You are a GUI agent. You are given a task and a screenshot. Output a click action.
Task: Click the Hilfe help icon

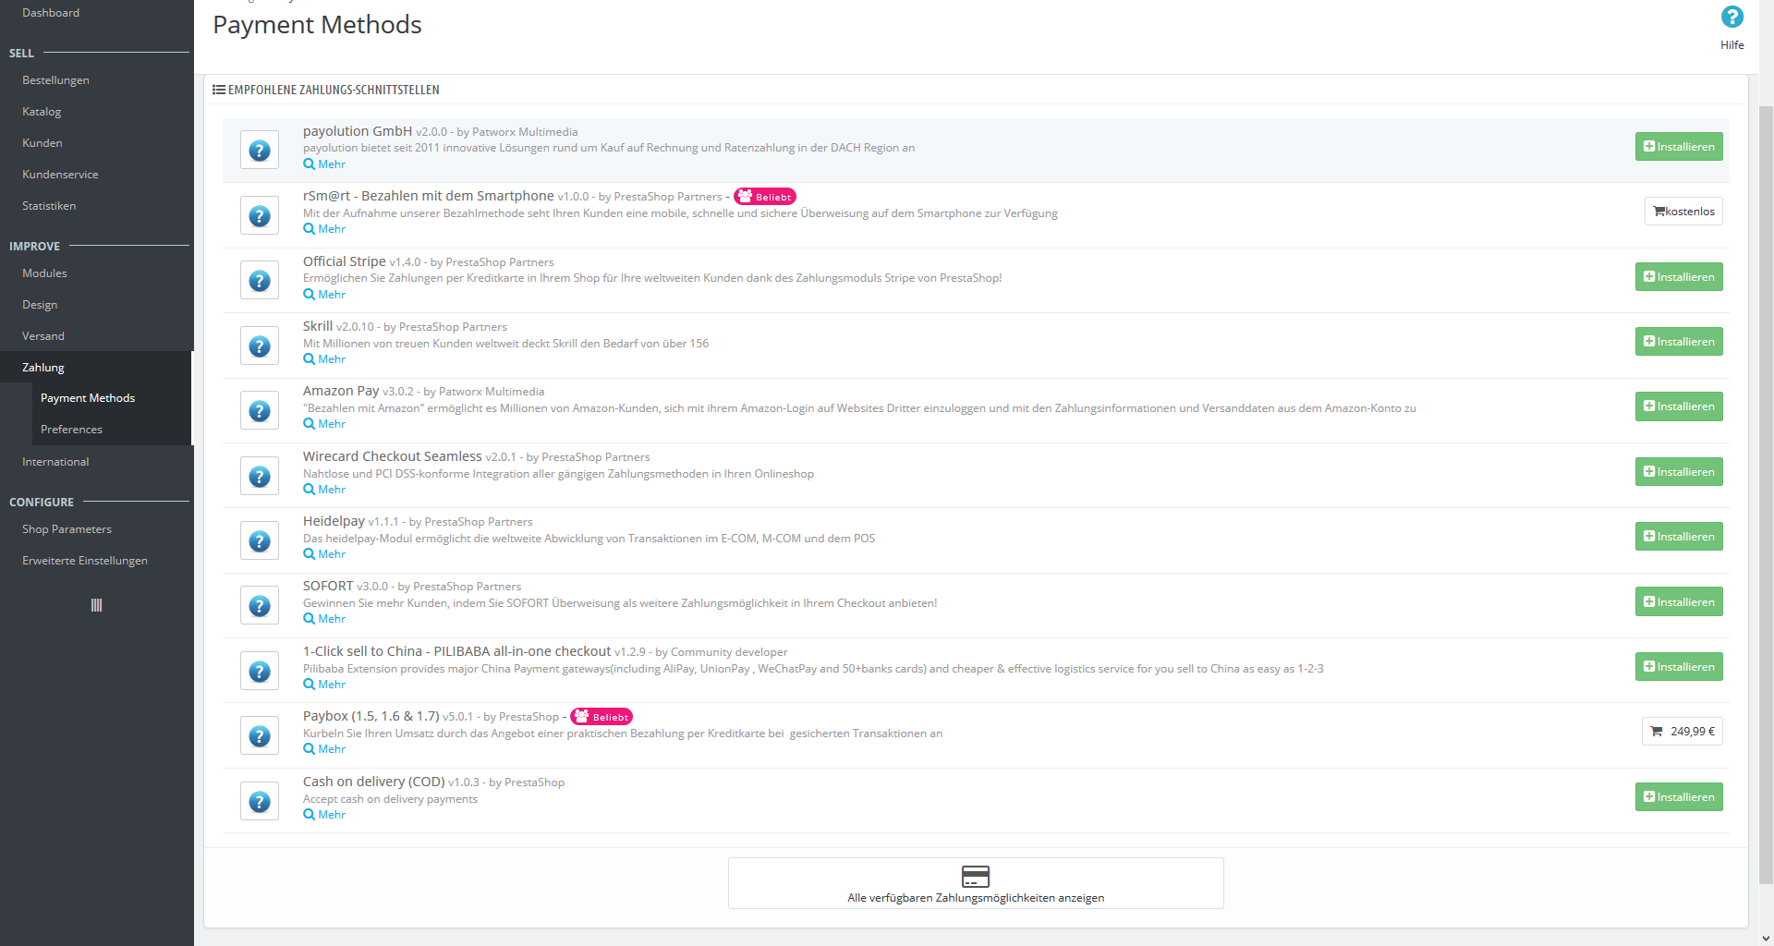tap(1731, 18)
